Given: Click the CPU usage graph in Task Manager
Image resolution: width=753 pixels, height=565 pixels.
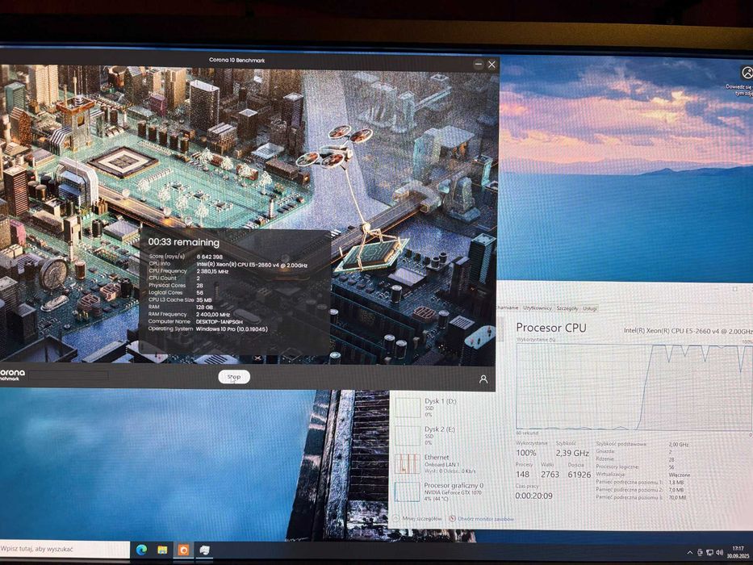Looking at the screenshot, I should coord(634,387).
